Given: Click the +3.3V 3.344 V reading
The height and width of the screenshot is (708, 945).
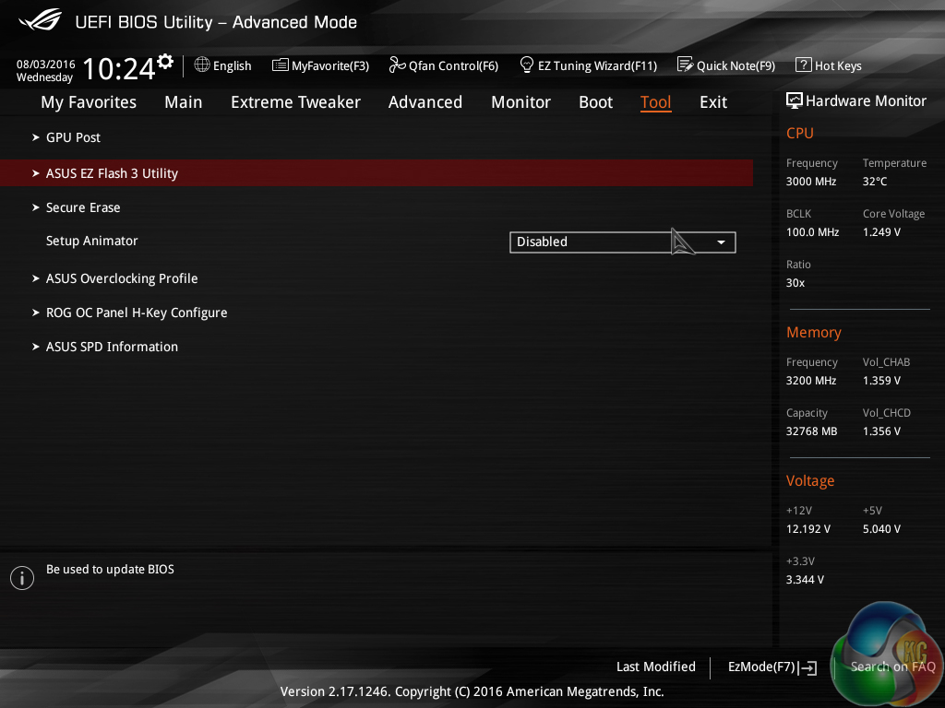Looking at the screenshot, I should pyautogui.click(x=805, y=580).
